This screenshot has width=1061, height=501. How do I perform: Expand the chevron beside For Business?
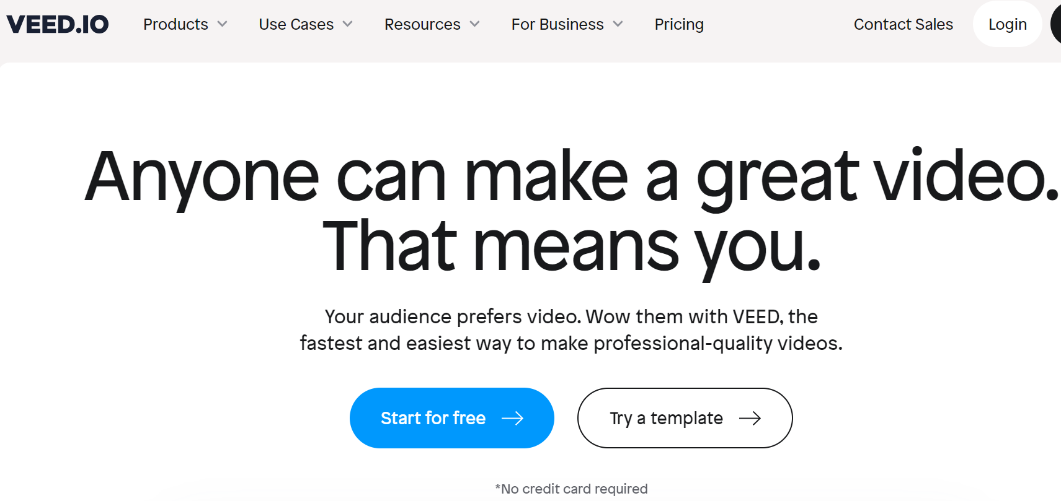click(x=618, y=24)
